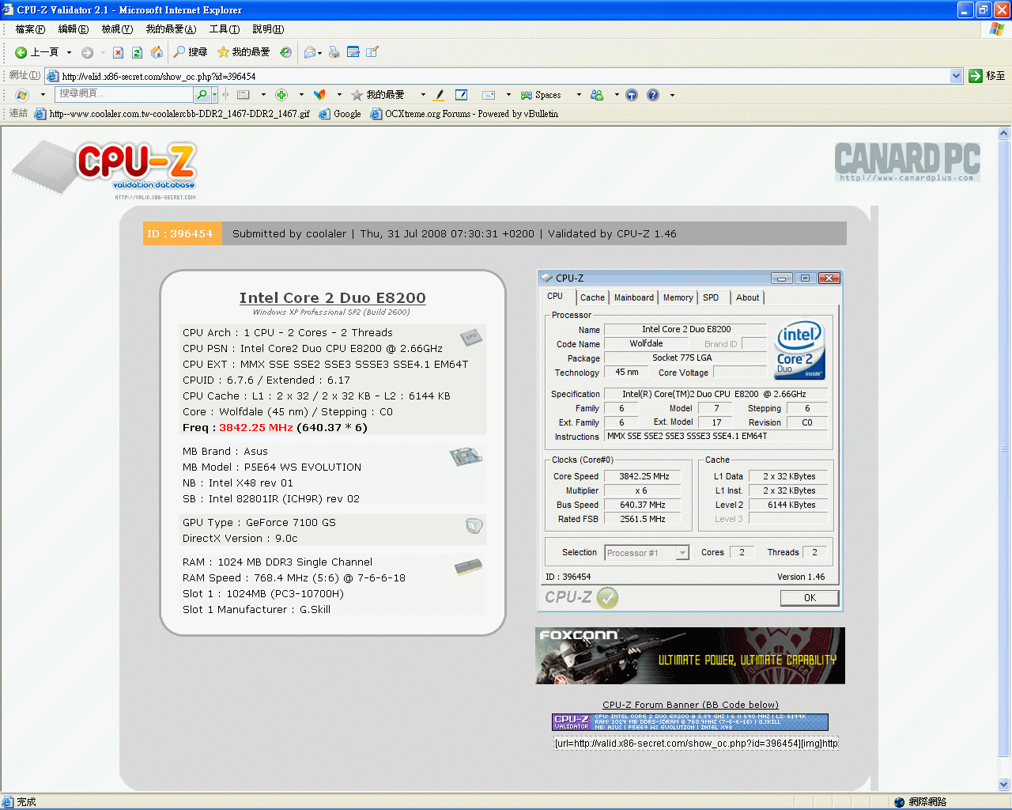Screen dimensions: 1012x810
Task: Click the Mail envelope icon
Action: coord(310,52)
